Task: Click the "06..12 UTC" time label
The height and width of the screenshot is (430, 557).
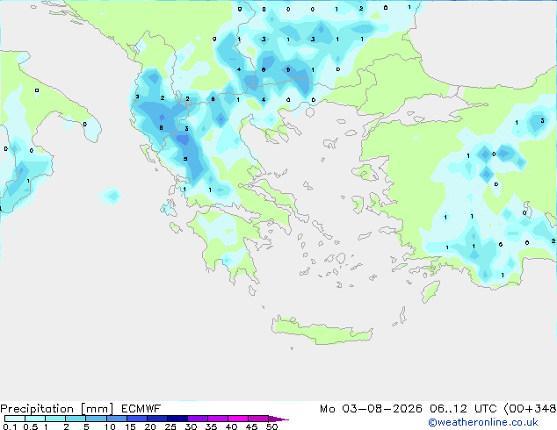Action: click(463, 409)
